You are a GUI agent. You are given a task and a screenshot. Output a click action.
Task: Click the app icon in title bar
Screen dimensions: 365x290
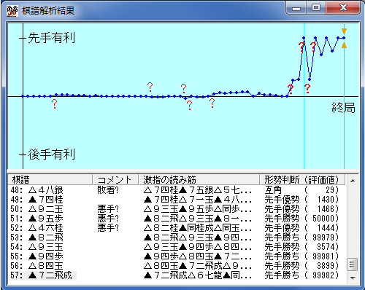12,11
